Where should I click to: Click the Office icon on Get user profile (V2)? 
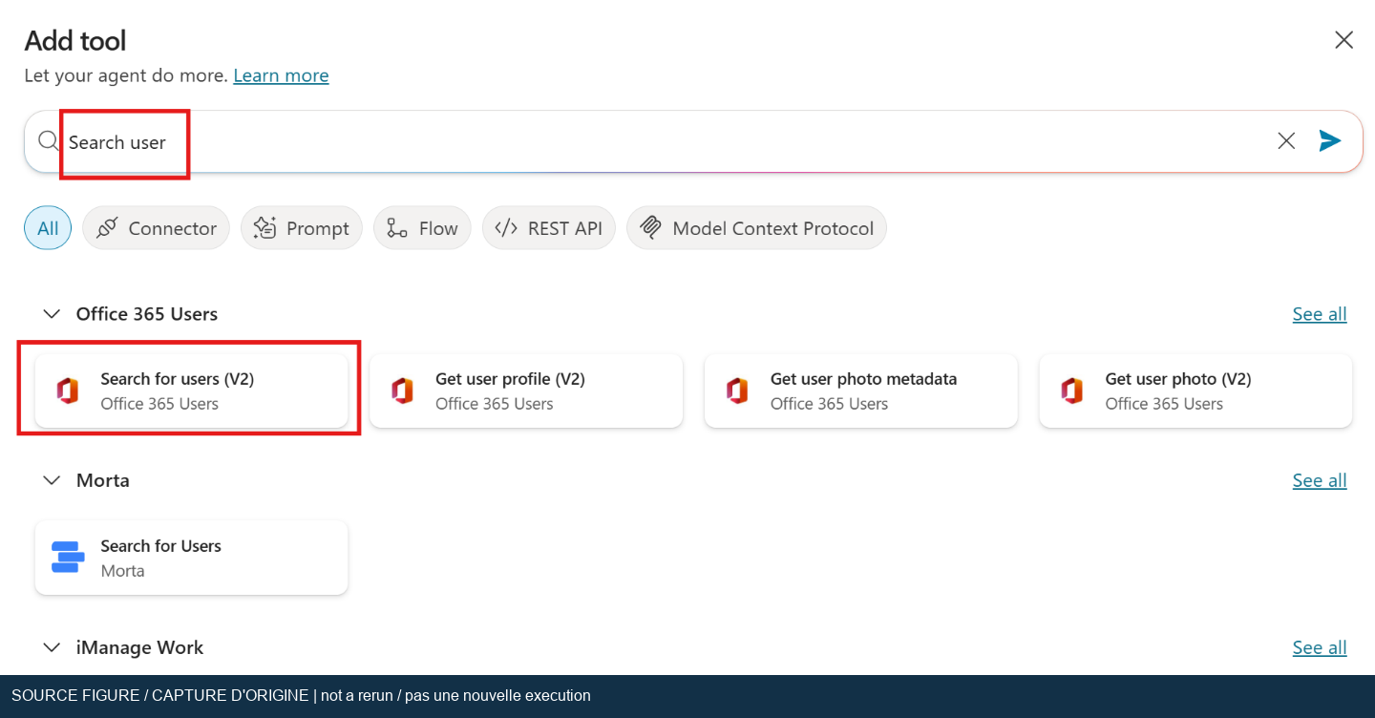click(x=402, y=391)
